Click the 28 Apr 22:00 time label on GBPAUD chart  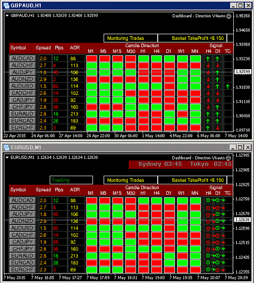coord(98,136)
